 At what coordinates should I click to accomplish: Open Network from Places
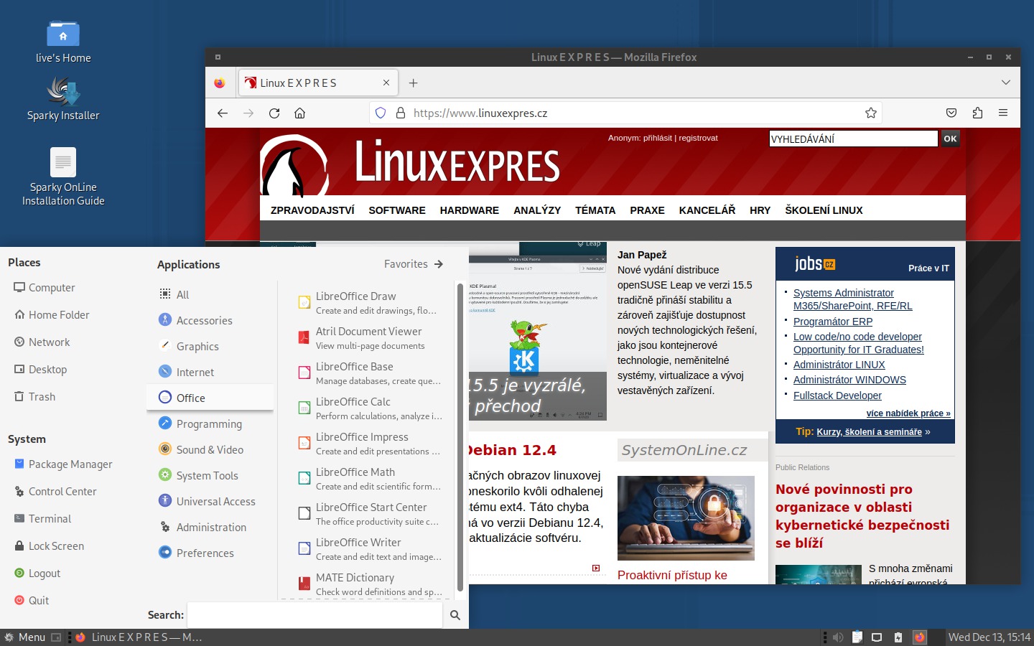42,342
